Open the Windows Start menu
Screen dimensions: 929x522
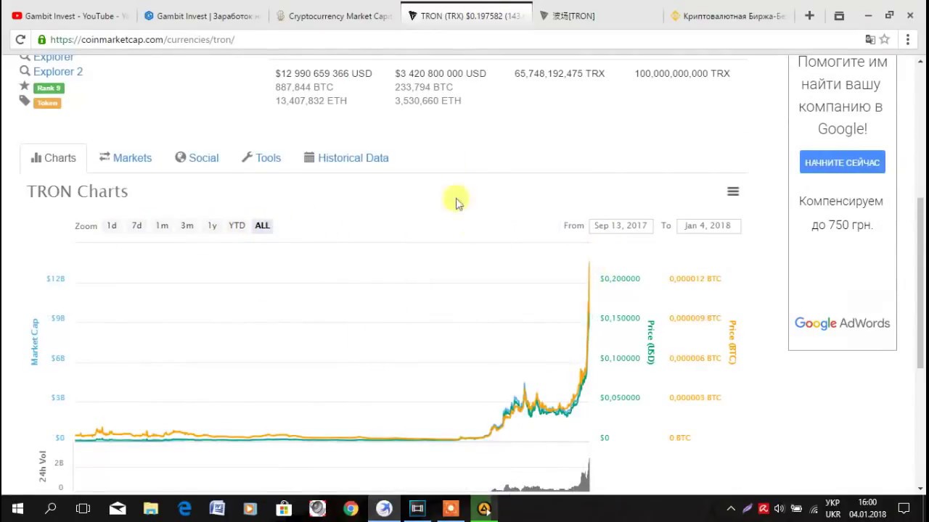tap(17, 509)
